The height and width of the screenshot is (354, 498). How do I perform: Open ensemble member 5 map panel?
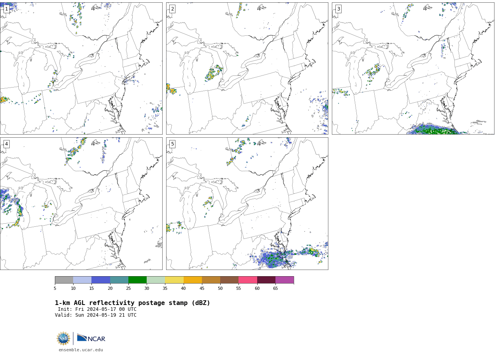pos(247,203)
